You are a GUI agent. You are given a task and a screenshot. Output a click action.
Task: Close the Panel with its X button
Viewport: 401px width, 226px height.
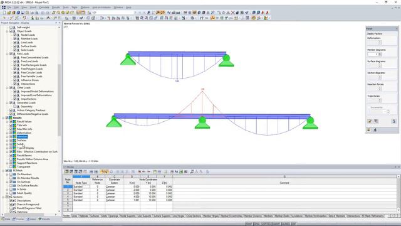pos(397,28)
